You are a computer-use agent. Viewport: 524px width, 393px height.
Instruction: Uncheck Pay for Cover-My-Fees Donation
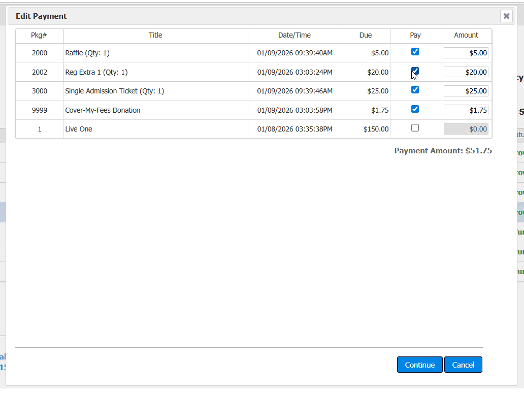point(415,109)
